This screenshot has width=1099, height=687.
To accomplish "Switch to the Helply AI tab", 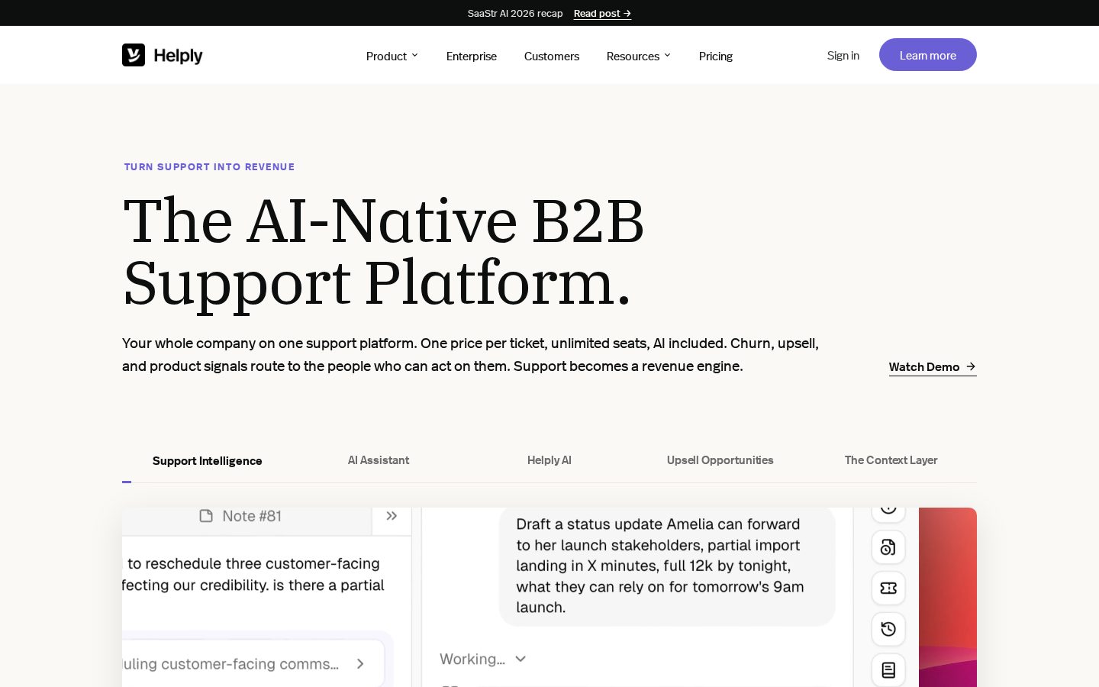I will [x=549, y=460].
